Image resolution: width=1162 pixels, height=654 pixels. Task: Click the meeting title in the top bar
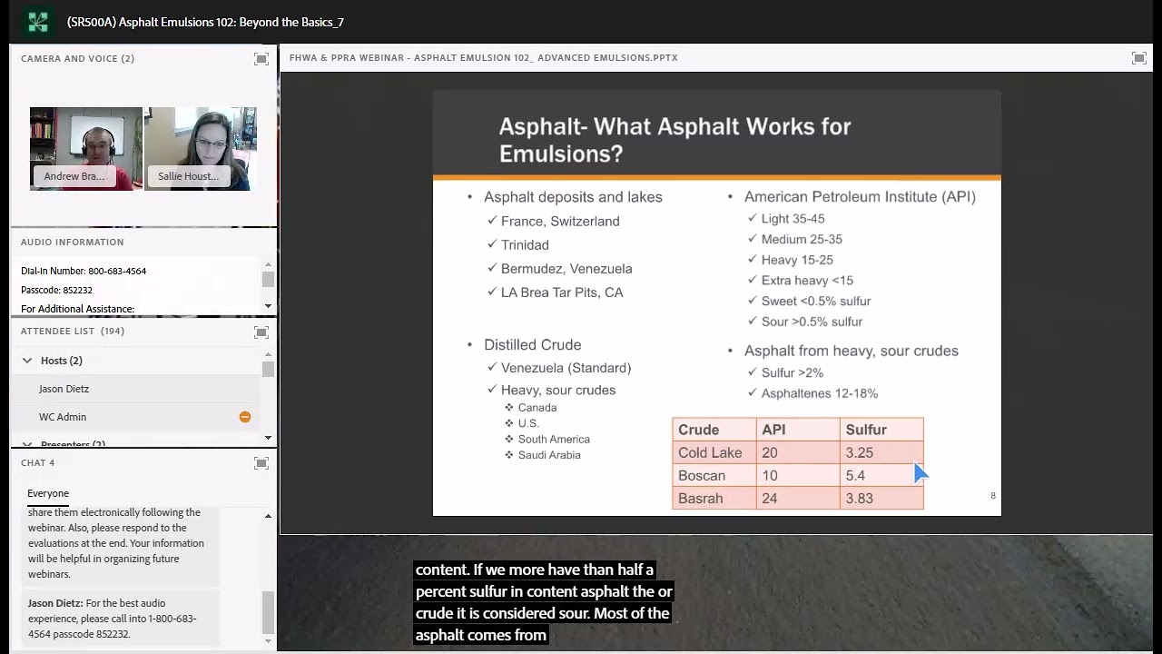[x=205, y=22]
